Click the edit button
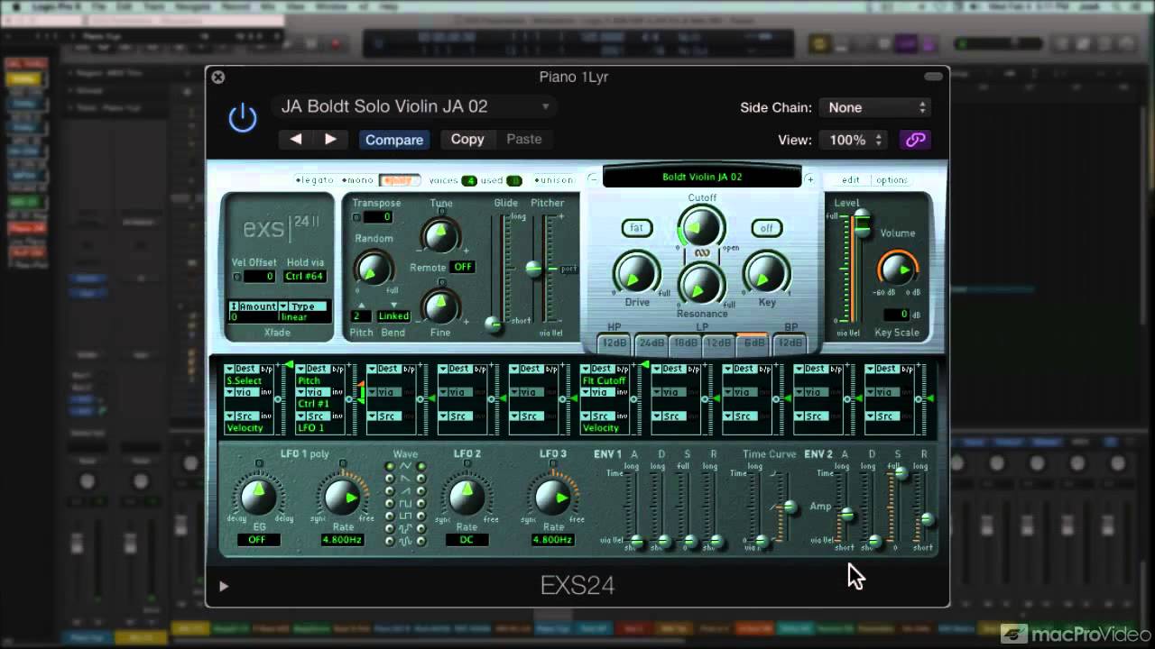 tap(851, 180)
